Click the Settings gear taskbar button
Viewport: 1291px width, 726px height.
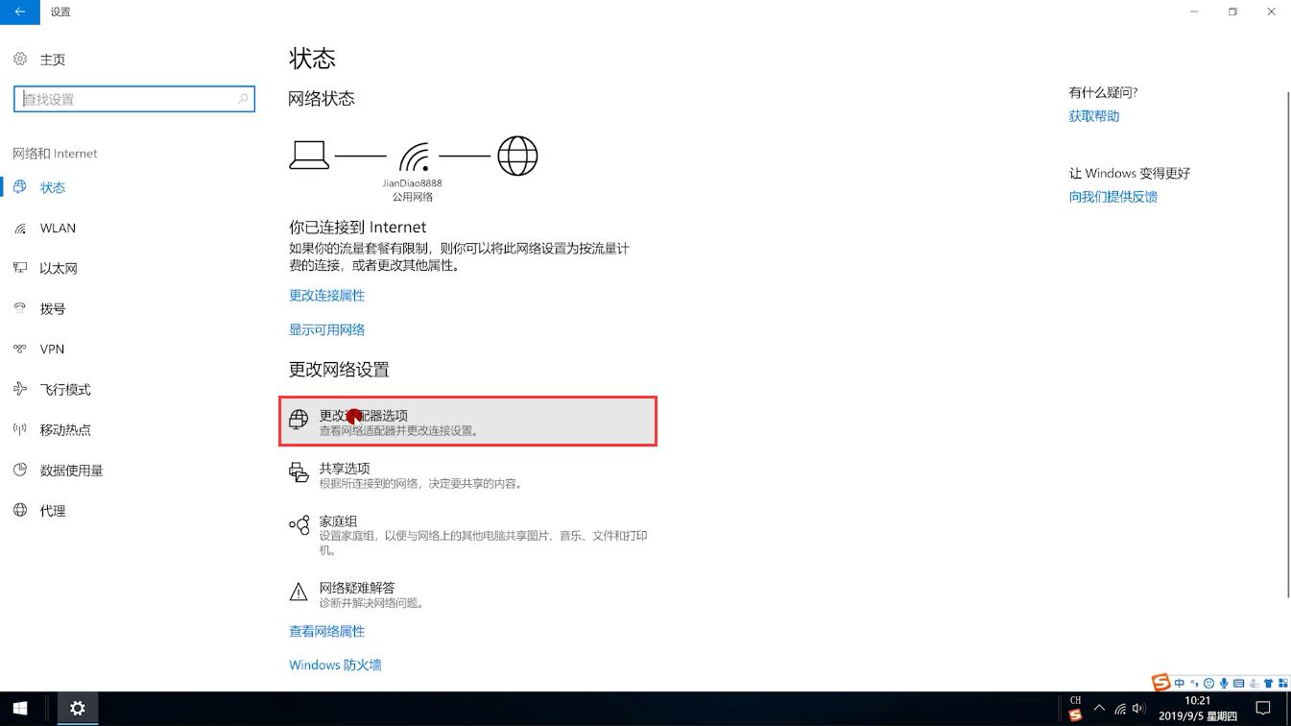coord(78,709)
